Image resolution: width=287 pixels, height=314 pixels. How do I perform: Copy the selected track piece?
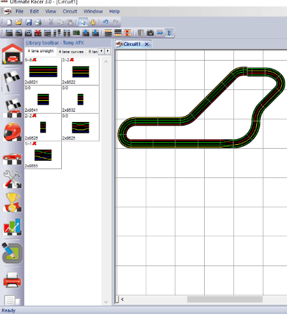click(61, 22)
